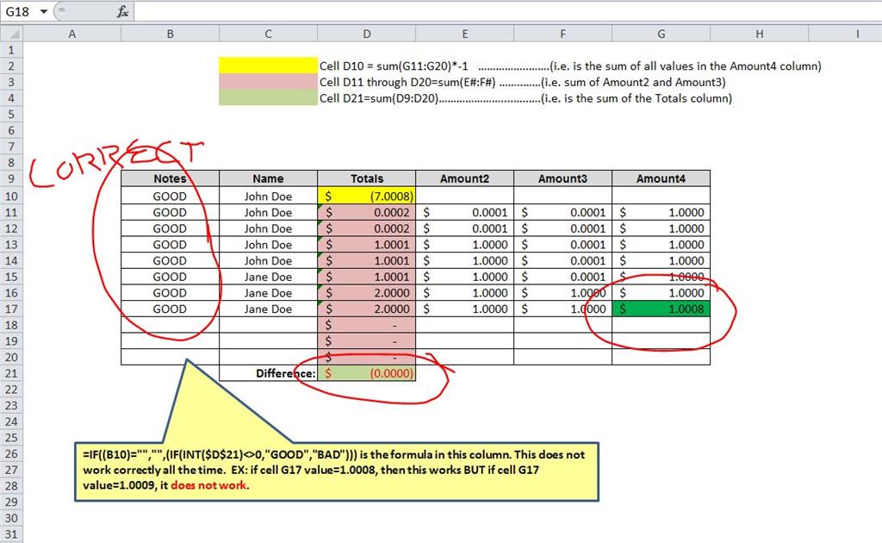Viewport: 882px width, 543px height.
Task: Select Amount2 cell 0.0001 in row 11
Action: 464,212
